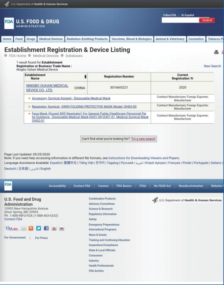Open FDA Basics footer link

coord(124,186)
